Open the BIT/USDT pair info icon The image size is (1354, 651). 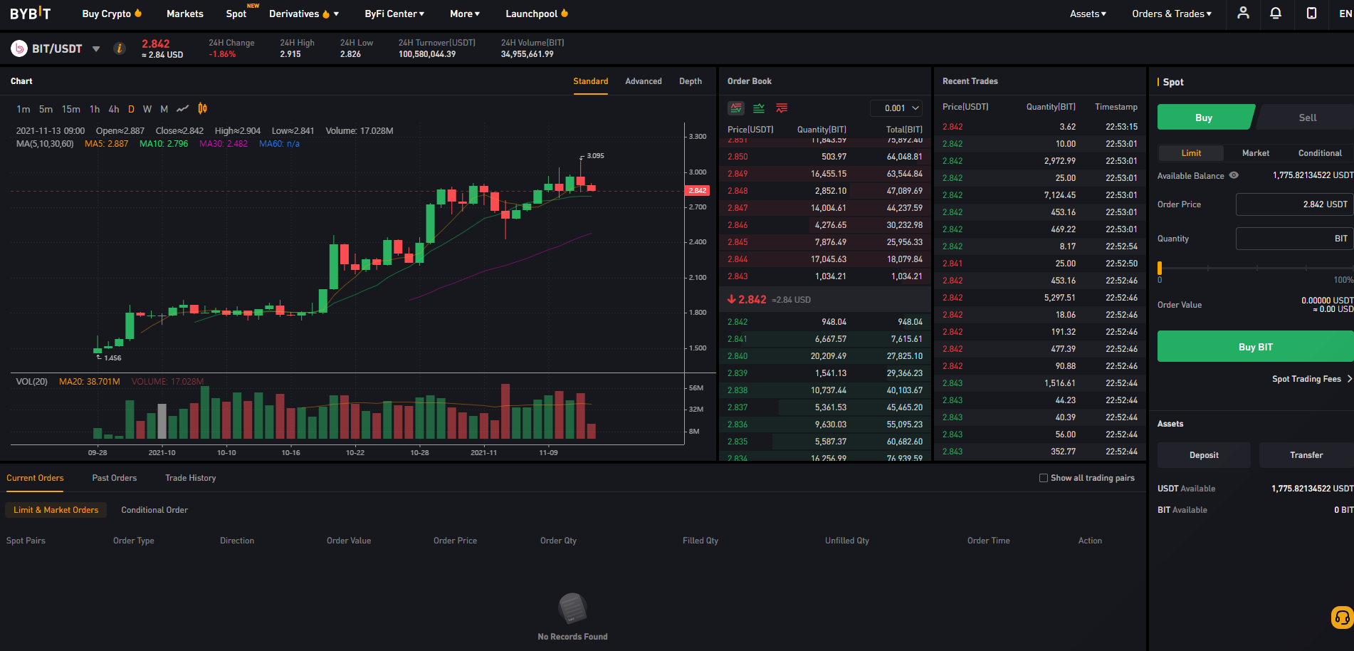coord(120,48)
